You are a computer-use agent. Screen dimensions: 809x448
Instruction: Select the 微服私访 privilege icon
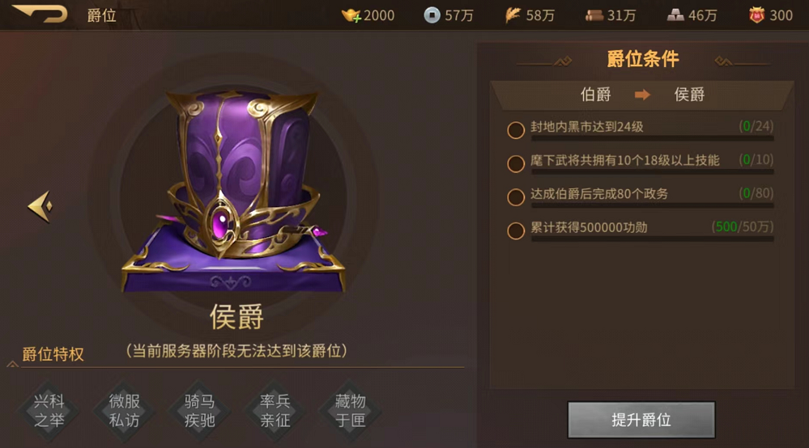pyautogui.click(x=125, y=411)
